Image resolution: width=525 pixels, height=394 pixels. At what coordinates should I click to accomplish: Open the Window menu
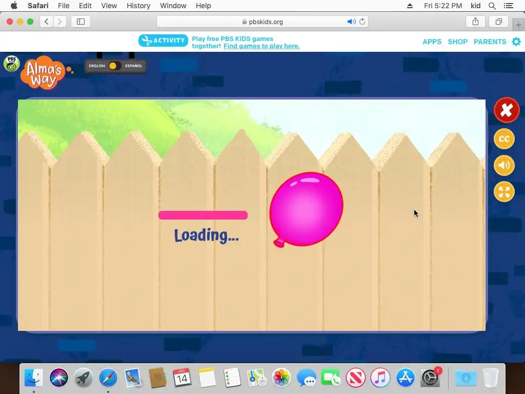[173, 6]
